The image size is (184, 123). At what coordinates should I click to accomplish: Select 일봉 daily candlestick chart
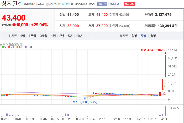click(x=134, y=36)
